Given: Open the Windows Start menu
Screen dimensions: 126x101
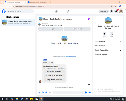Looking at the screenshot, I should pos(2,99).
